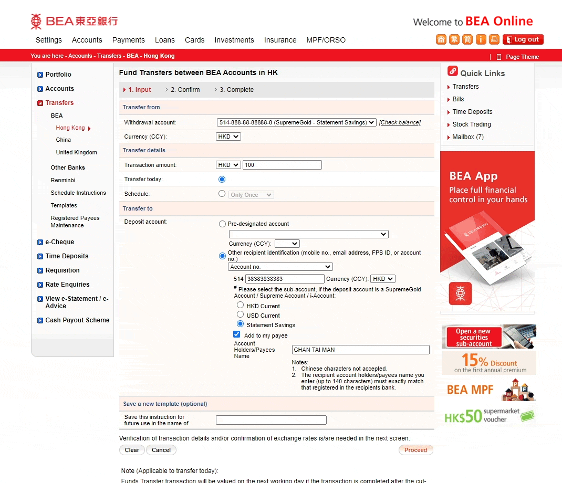The width and height of the screenshot is (562, 483).
Task: Open the Only Once schedule dropdown
Action: pyautogui.click(x=251, y=195)
